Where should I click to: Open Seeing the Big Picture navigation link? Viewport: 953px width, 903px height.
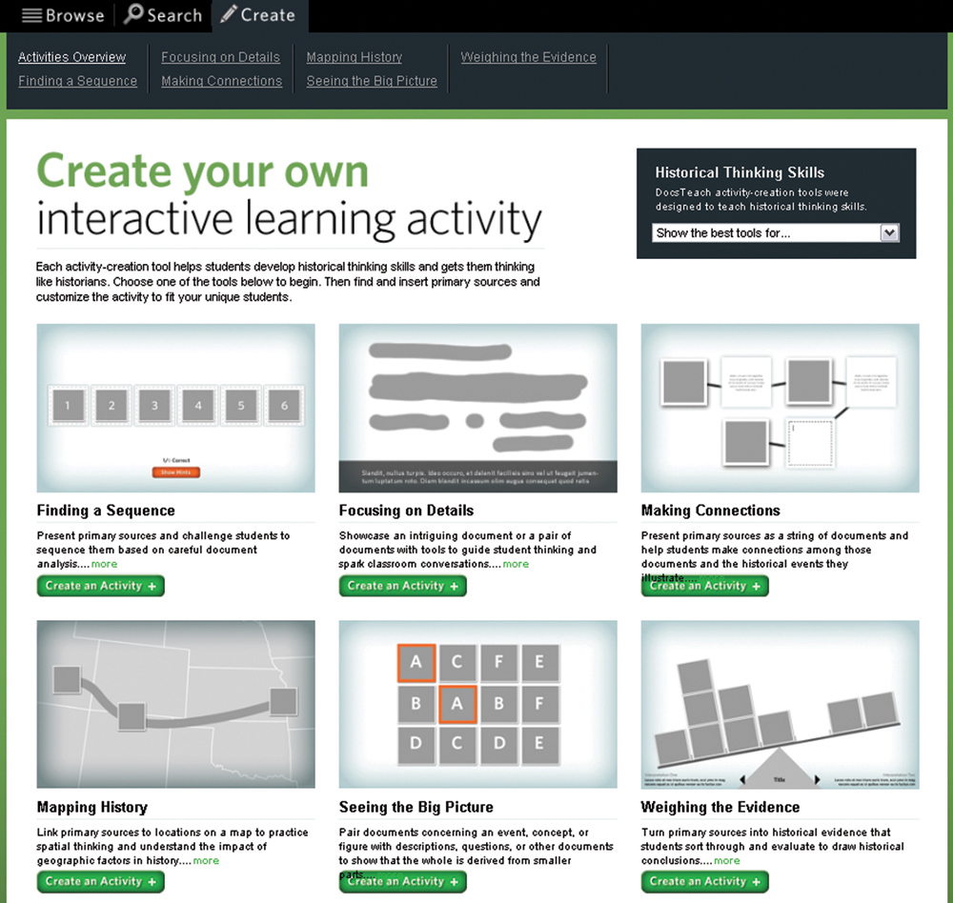tap(372, 81)
